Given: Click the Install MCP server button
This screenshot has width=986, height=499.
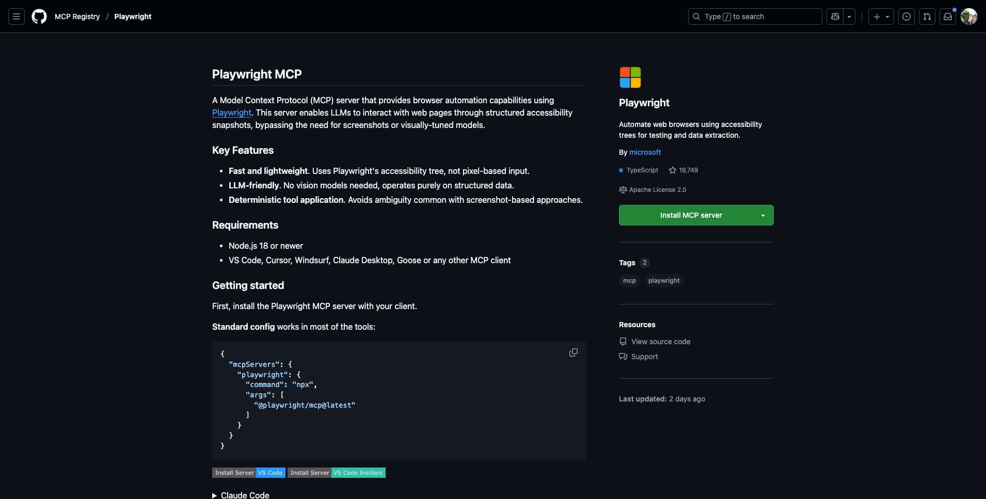Looking at the screenshot, I should point(690,215).
